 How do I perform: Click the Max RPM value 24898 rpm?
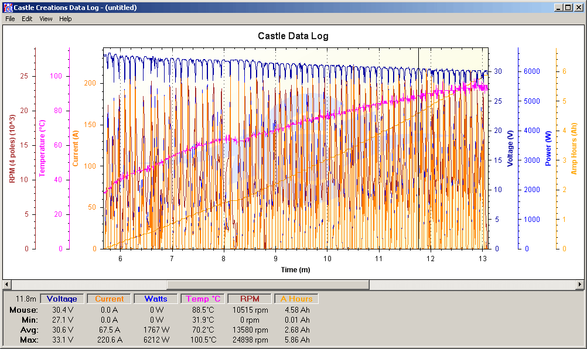pyautogui.click(x=251, y=340)
